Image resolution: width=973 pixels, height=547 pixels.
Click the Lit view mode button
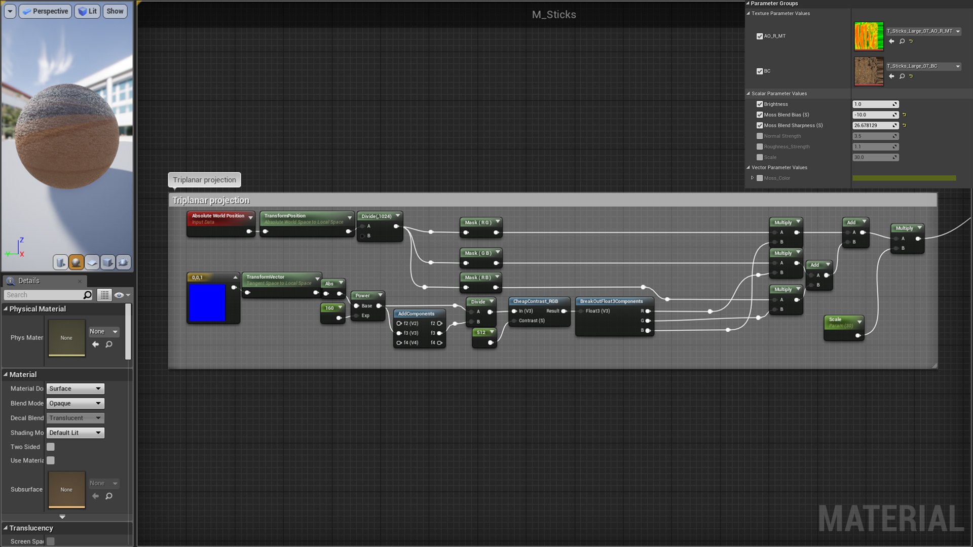[87, 11]
